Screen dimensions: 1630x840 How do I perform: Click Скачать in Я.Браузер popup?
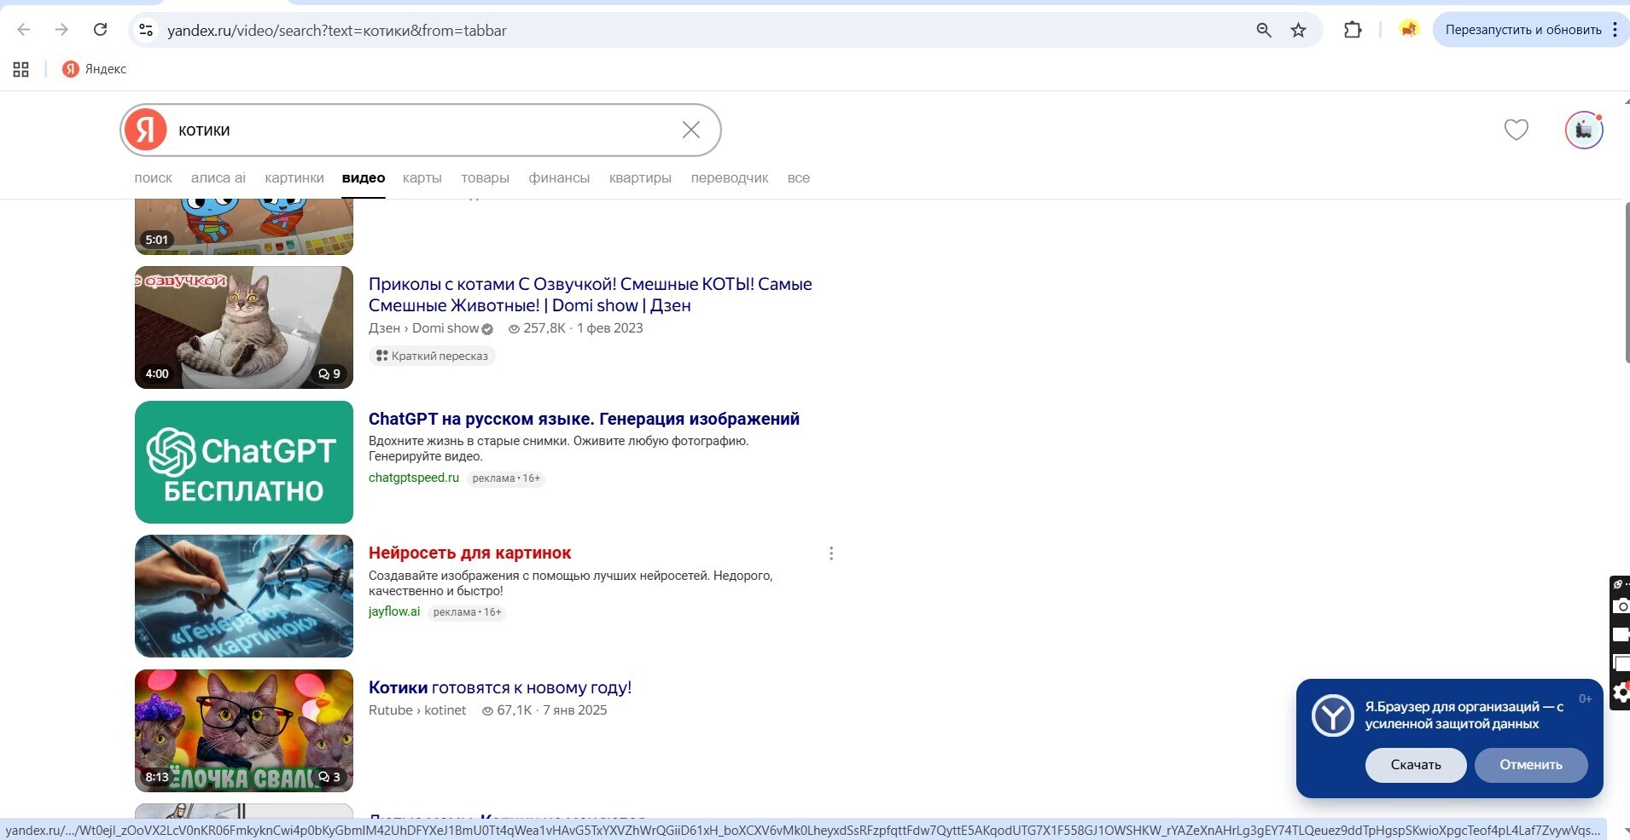(1416, 765)
